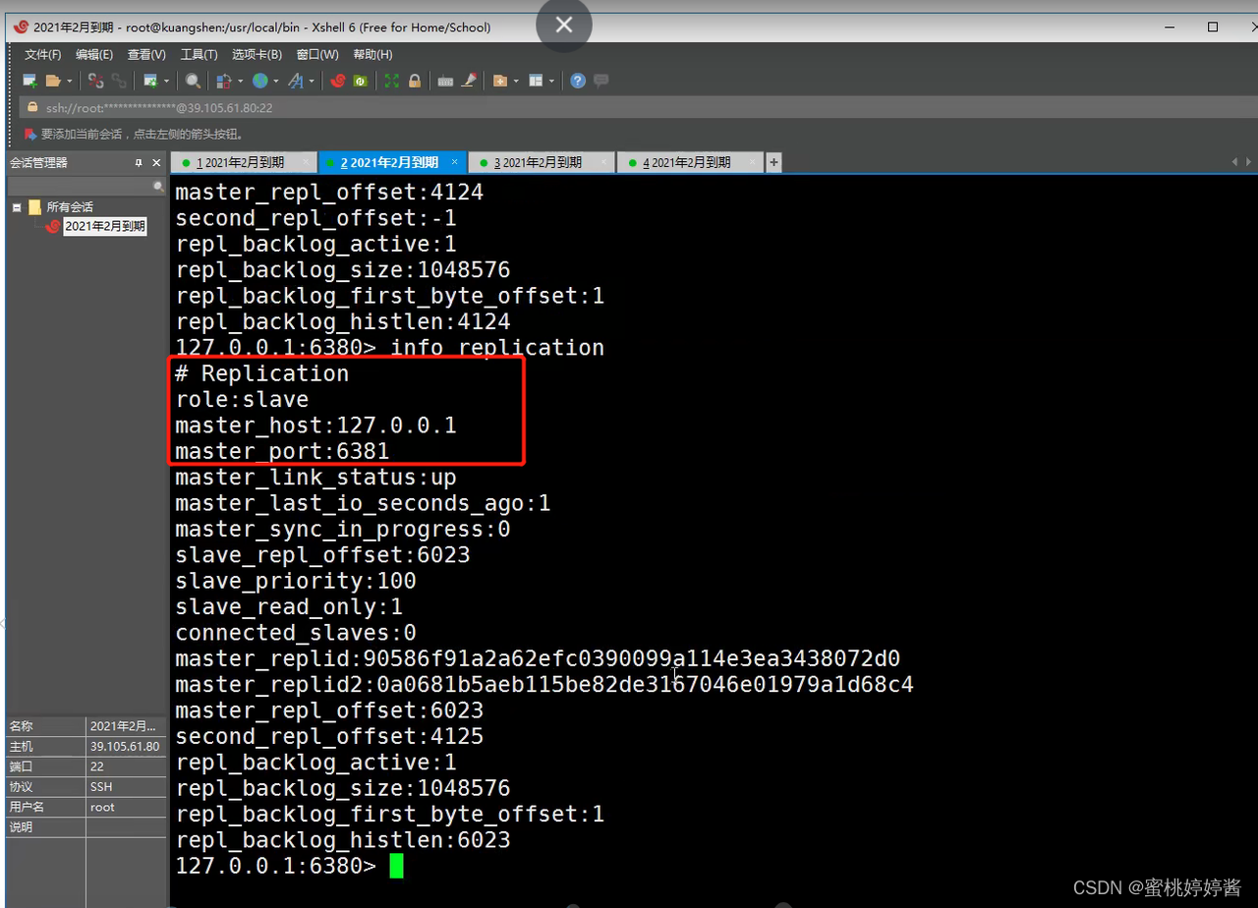This screenshot has width=1258, height=908.
Task: Click the ssh://root address bar field
Action: [641, 107]
